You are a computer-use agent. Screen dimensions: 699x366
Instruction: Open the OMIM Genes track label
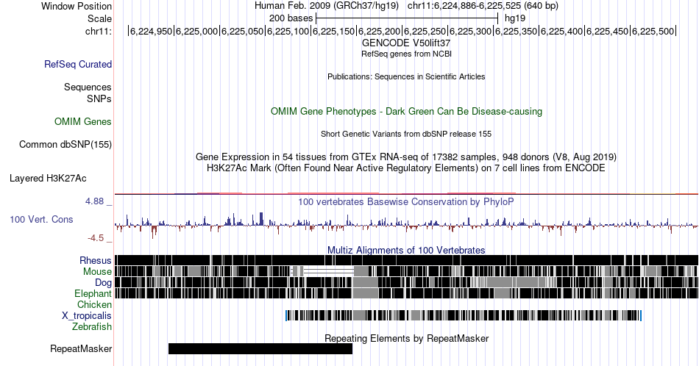click(82, 121)
